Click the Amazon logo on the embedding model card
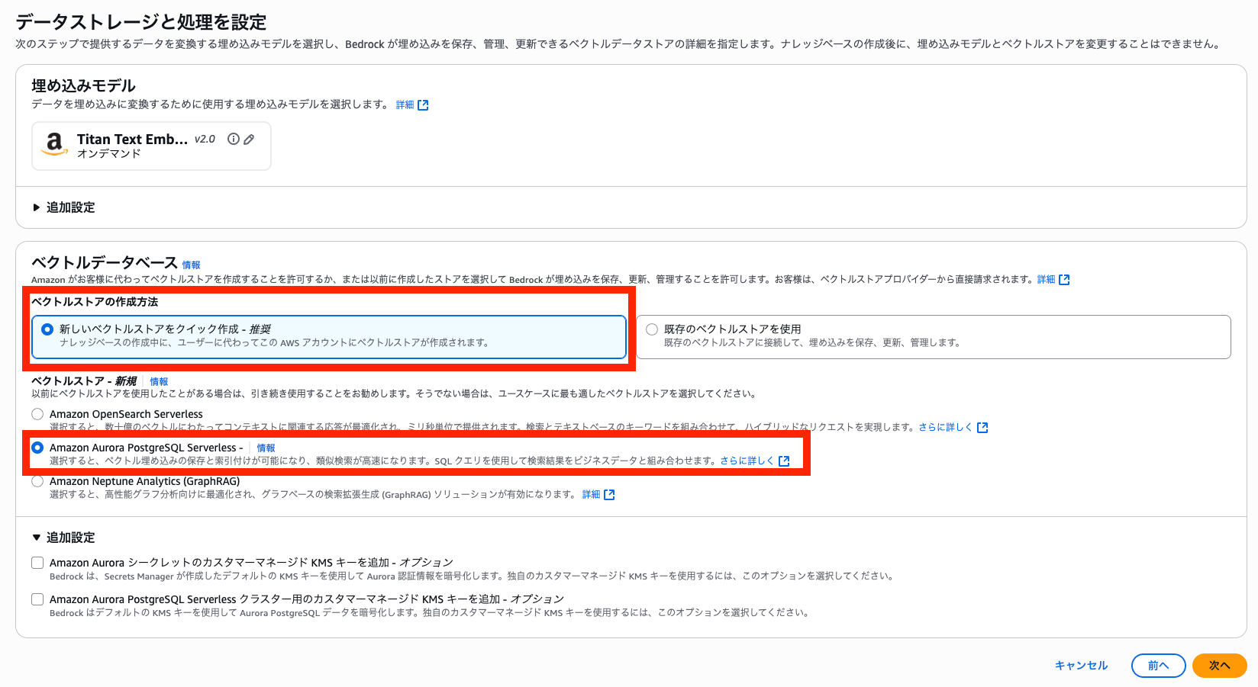1258x687 pixels. click(54, 143)
